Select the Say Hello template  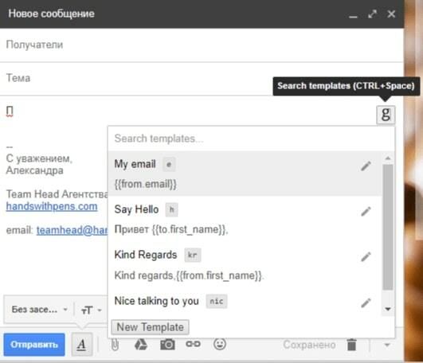(x=245, y=219)
